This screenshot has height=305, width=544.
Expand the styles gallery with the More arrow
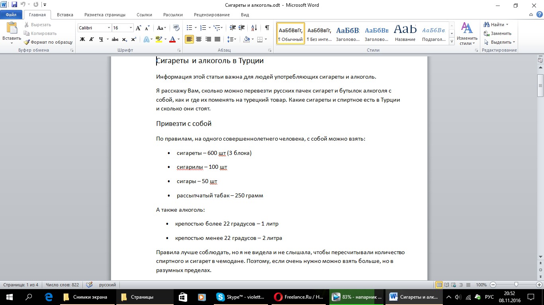tap(452, 41)
